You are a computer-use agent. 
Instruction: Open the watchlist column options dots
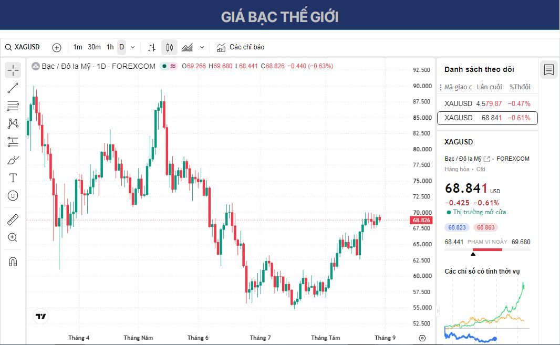click(x=441, y=87)
